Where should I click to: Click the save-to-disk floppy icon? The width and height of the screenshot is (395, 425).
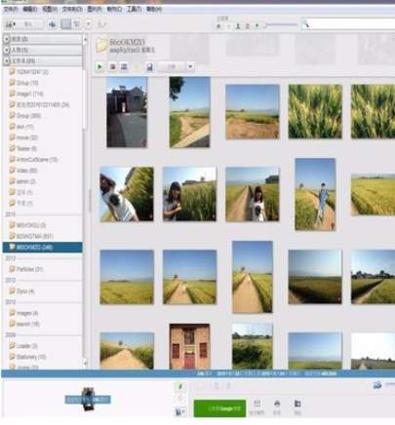149,67
